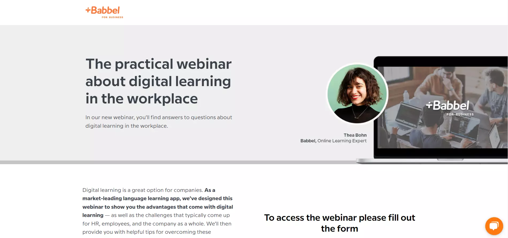Click the speaker name 'Thea Bohn'
This screenshot has height=238, width=508.
pyautogui.click(x=355, y=135)
